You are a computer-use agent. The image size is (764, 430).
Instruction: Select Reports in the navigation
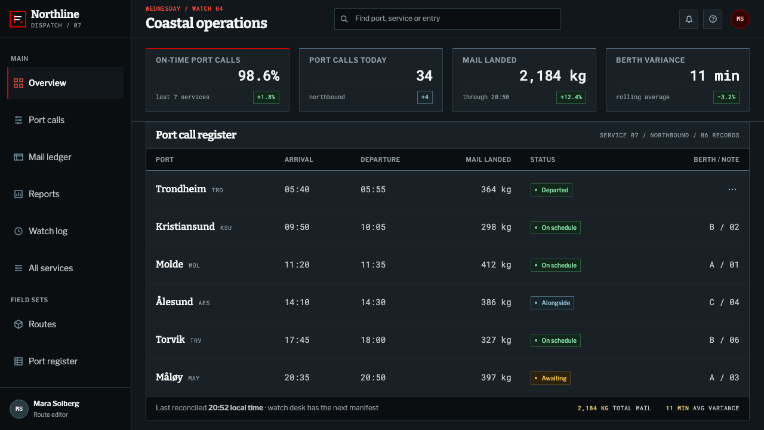coord(66,194)
